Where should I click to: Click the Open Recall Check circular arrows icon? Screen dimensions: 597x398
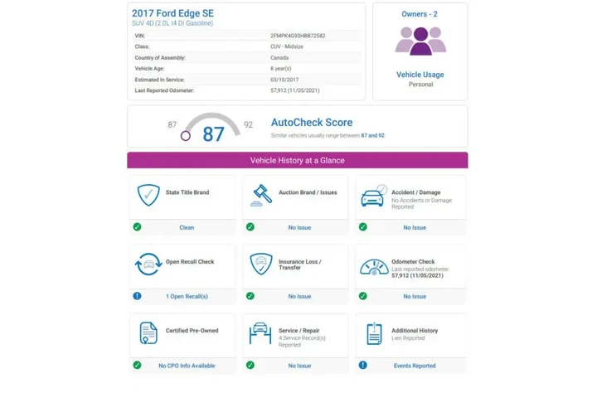click(148, 265)
